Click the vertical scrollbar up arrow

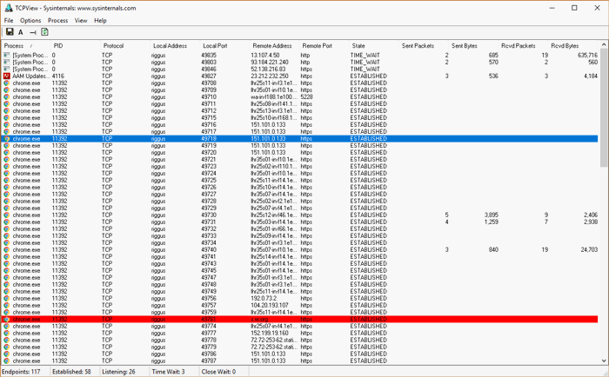pos(604,44)
